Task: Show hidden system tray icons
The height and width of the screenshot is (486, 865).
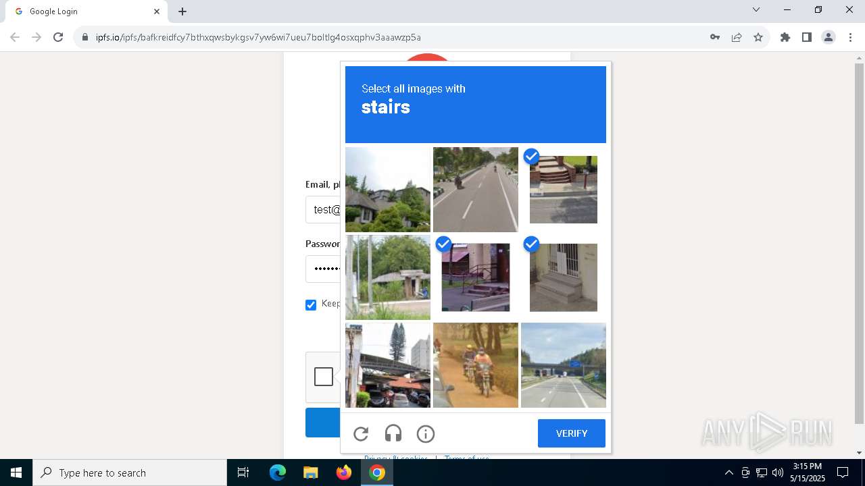Action: coord(728,473)
